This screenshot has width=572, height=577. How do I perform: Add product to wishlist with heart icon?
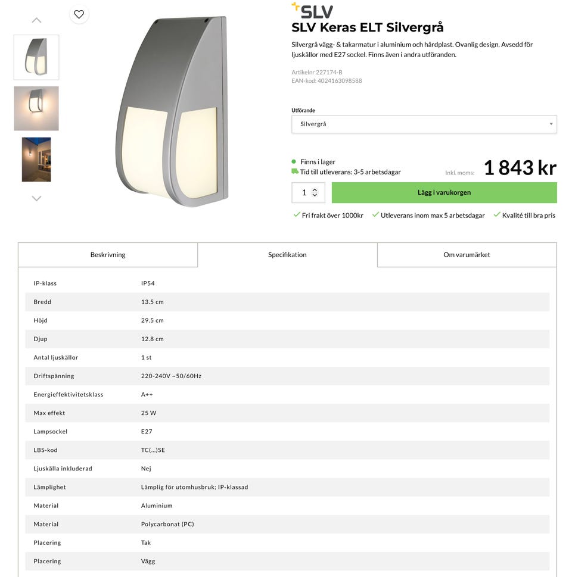click(79, 14)
